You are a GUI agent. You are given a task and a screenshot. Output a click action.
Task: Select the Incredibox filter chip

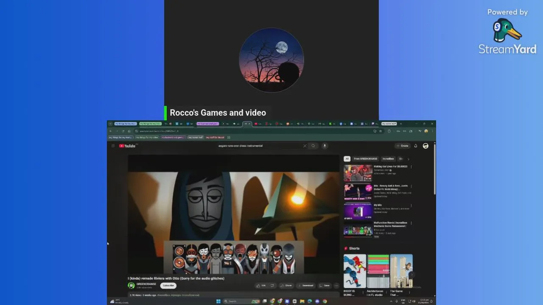(x=388, y=159)
